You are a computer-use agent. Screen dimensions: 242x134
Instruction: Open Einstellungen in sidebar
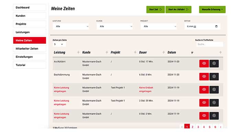(x=30, y=57)
